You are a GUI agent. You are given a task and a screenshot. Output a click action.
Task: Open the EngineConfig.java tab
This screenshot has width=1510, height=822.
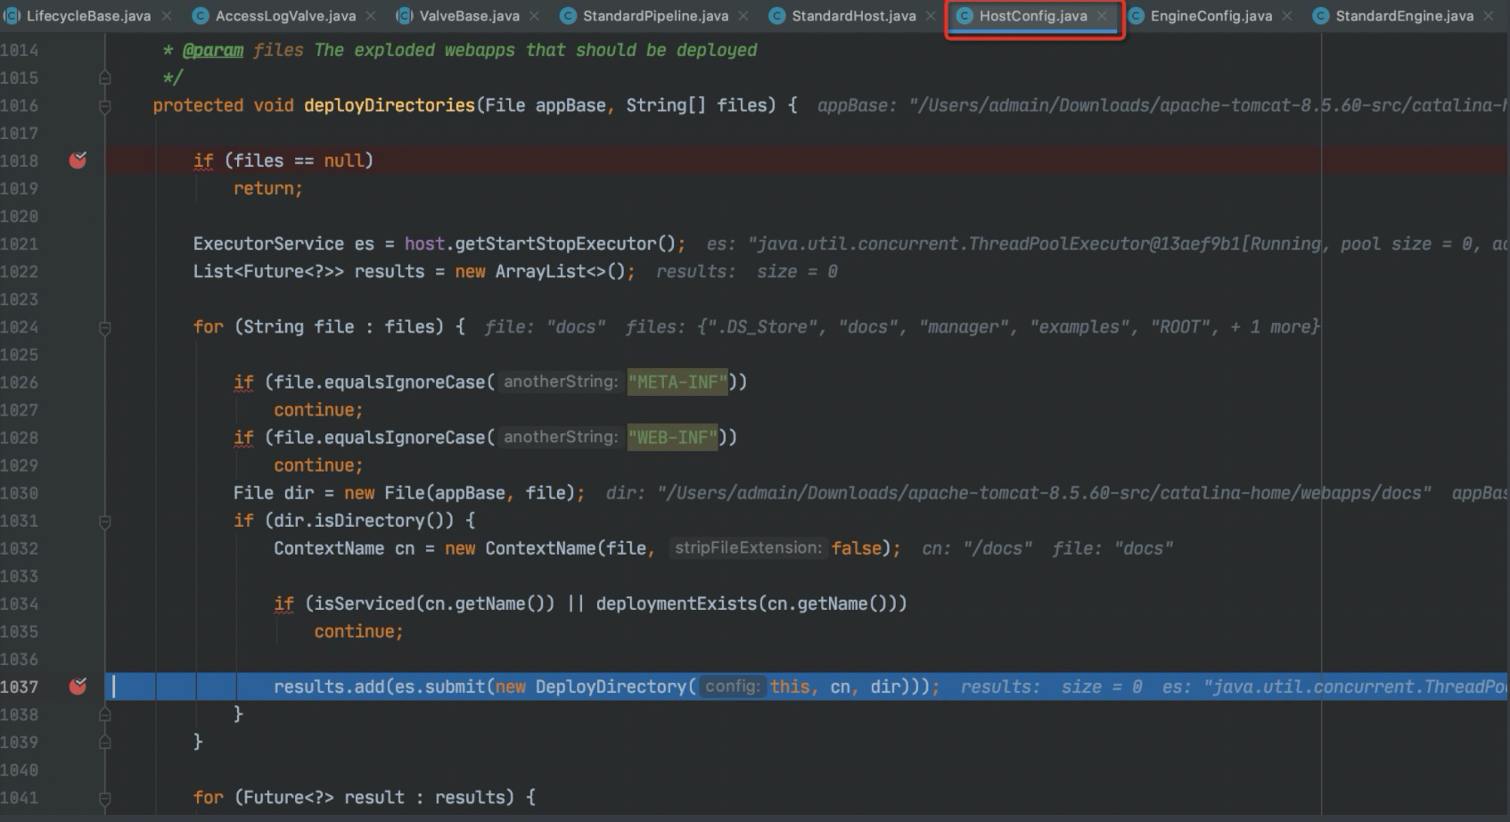1210,16
